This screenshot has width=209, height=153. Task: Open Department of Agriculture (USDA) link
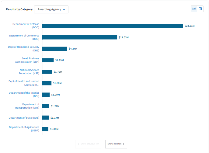tap(24, 129)
